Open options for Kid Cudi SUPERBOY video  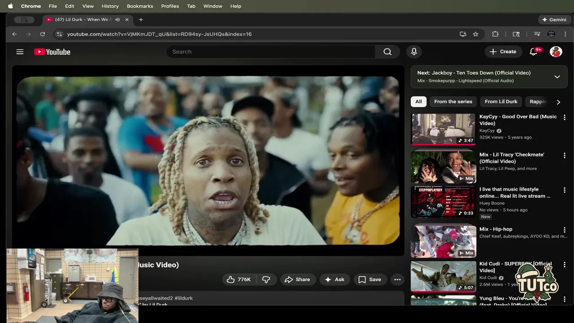click(x=565, y=265)
